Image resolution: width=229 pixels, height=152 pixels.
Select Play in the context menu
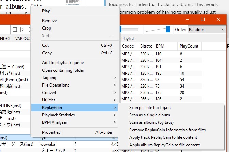(x=75, y=11)
